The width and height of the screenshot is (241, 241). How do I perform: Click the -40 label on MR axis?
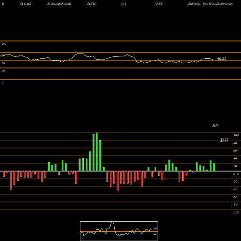[235, 189]
